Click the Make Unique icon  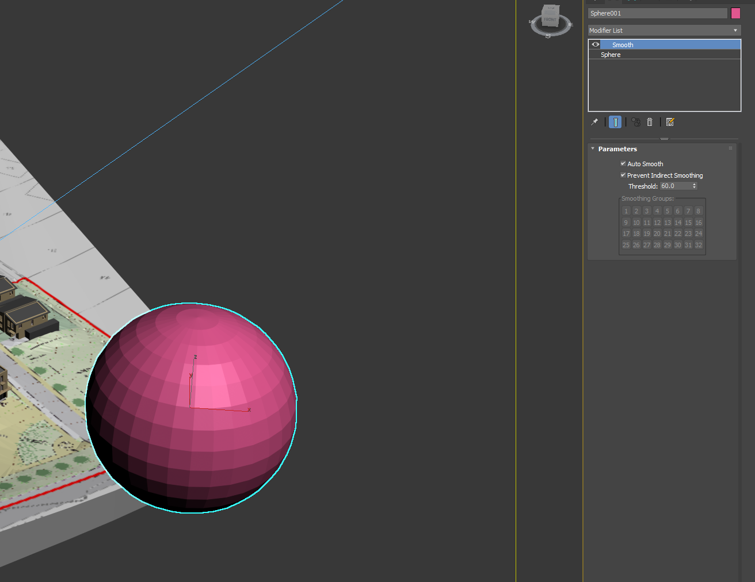pos(636,122)
